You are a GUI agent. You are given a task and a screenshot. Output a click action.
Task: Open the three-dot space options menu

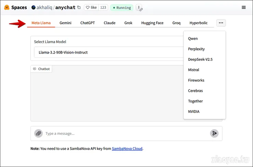138,8
